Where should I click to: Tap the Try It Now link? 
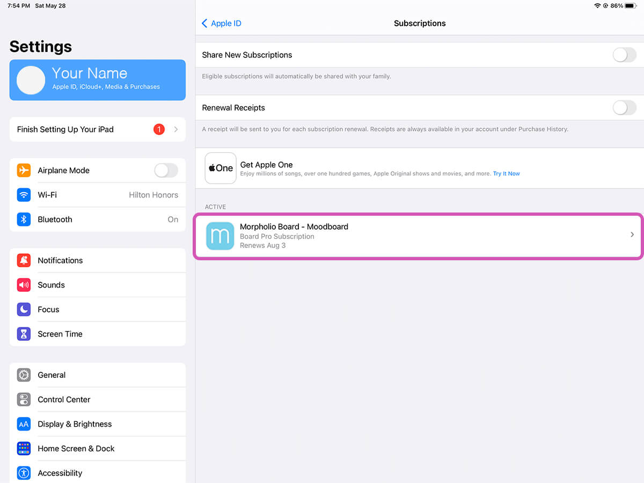point(506,174)
